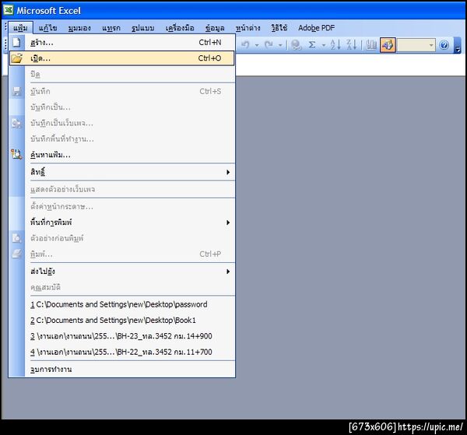Open the ข้อมูล menu

(215, 28)
